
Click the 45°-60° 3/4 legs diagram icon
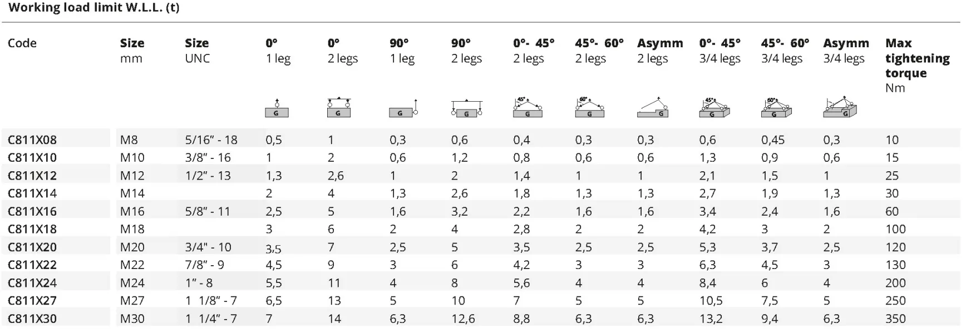click(776, 107)
